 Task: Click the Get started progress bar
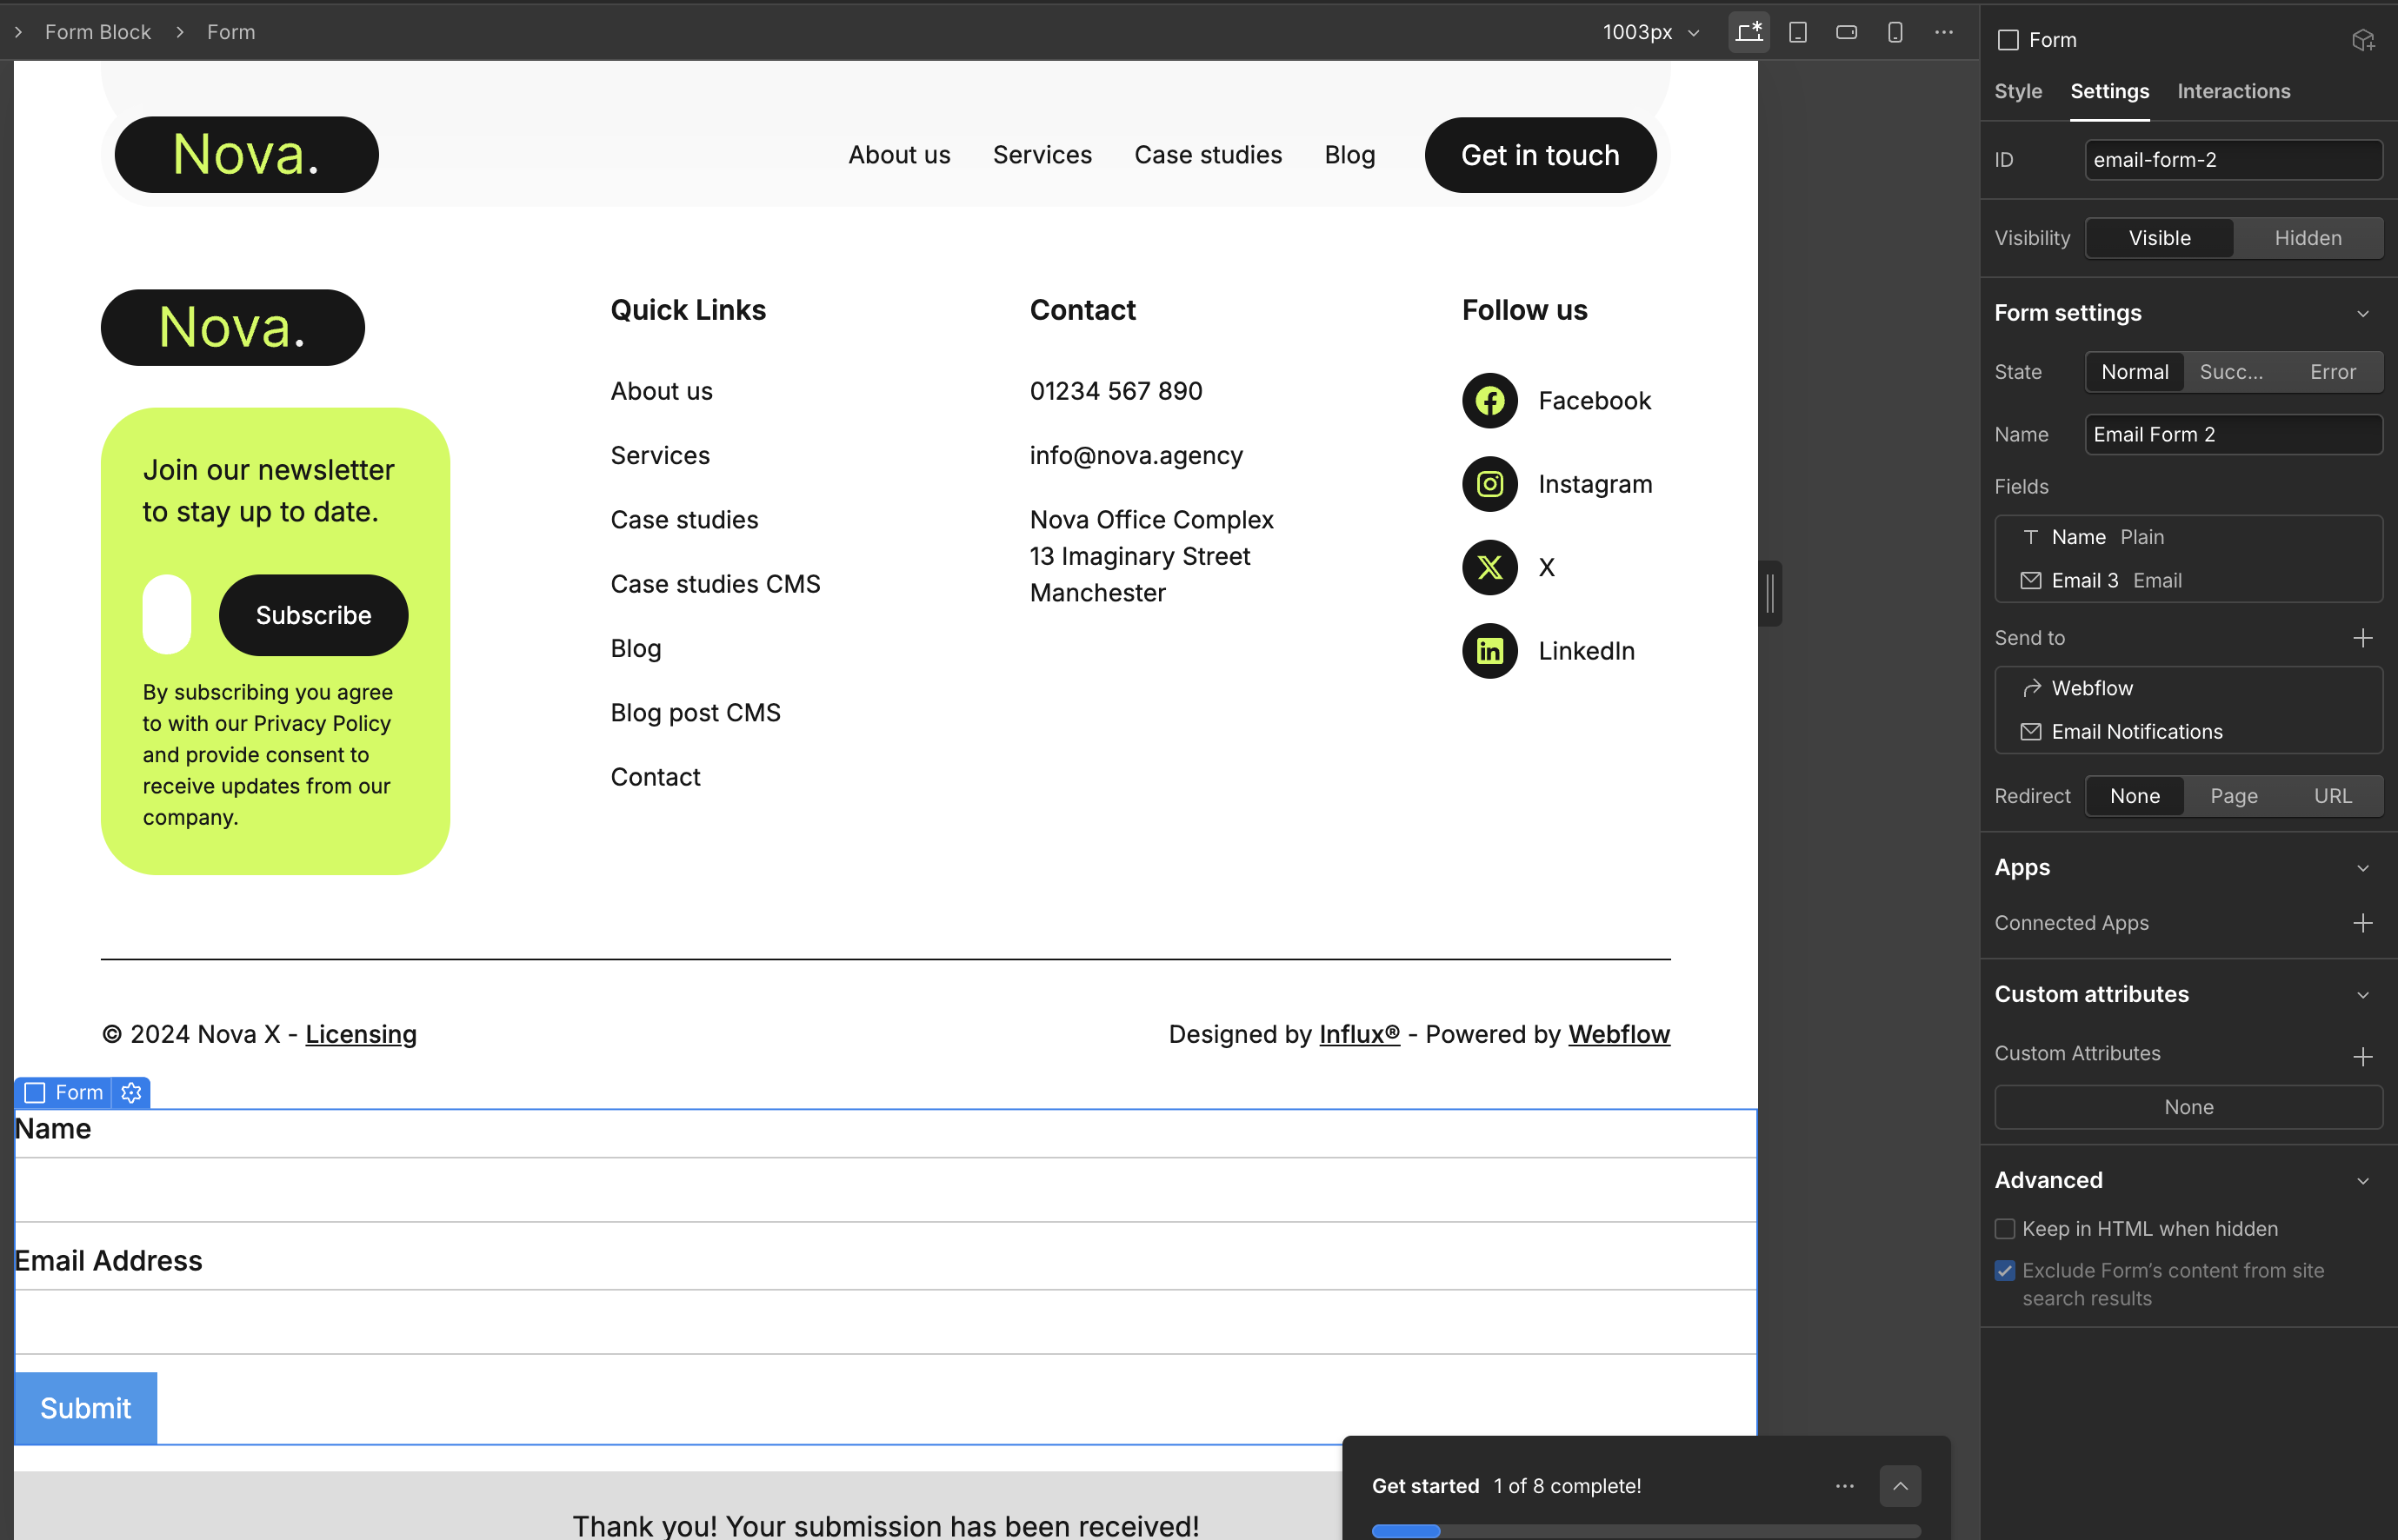point(1646,1531)
